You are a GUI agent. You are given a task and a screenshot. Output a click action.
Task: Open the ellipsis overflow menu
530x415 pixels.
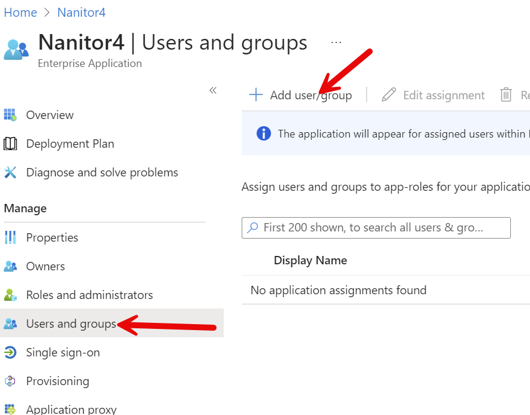[x=336, y=41]
